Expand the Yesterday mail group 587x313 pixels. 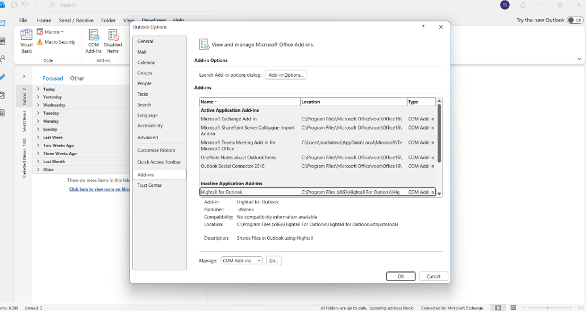[x=38, y=97]
